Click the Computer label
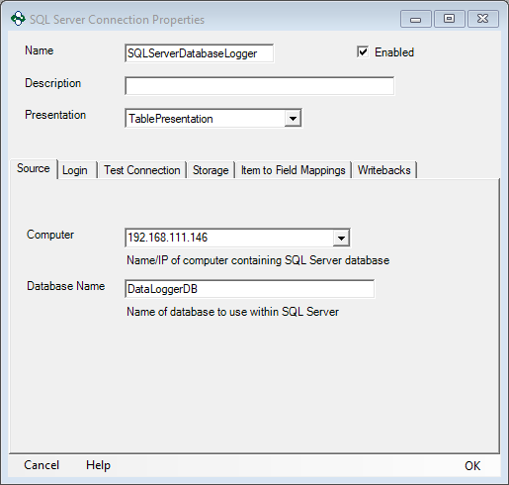Viewport: 509px width, 485px height. click(50, 235)
